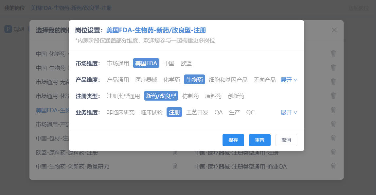Click trash icon for 中国-医疗器械-注册类型通用-注册 row
The height and width of the screenshot is (195, 376).
pos(333,152)
